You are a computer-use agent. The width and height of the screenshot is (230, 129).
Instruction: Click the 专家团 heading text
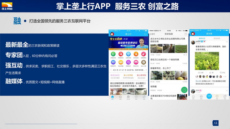pos(14,55)
